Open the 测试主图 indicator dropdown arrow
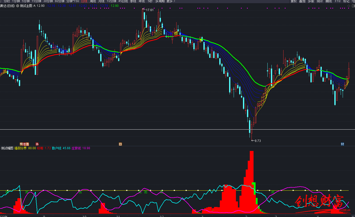This screenshot has width=355, height=217. [x=18, y=6]
